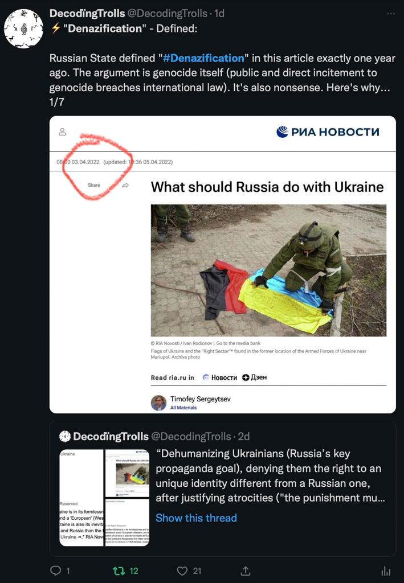Like the tweet with the heart icon
Image resolution: width=404 pixels, height=583 pixels.
point(182,570)
